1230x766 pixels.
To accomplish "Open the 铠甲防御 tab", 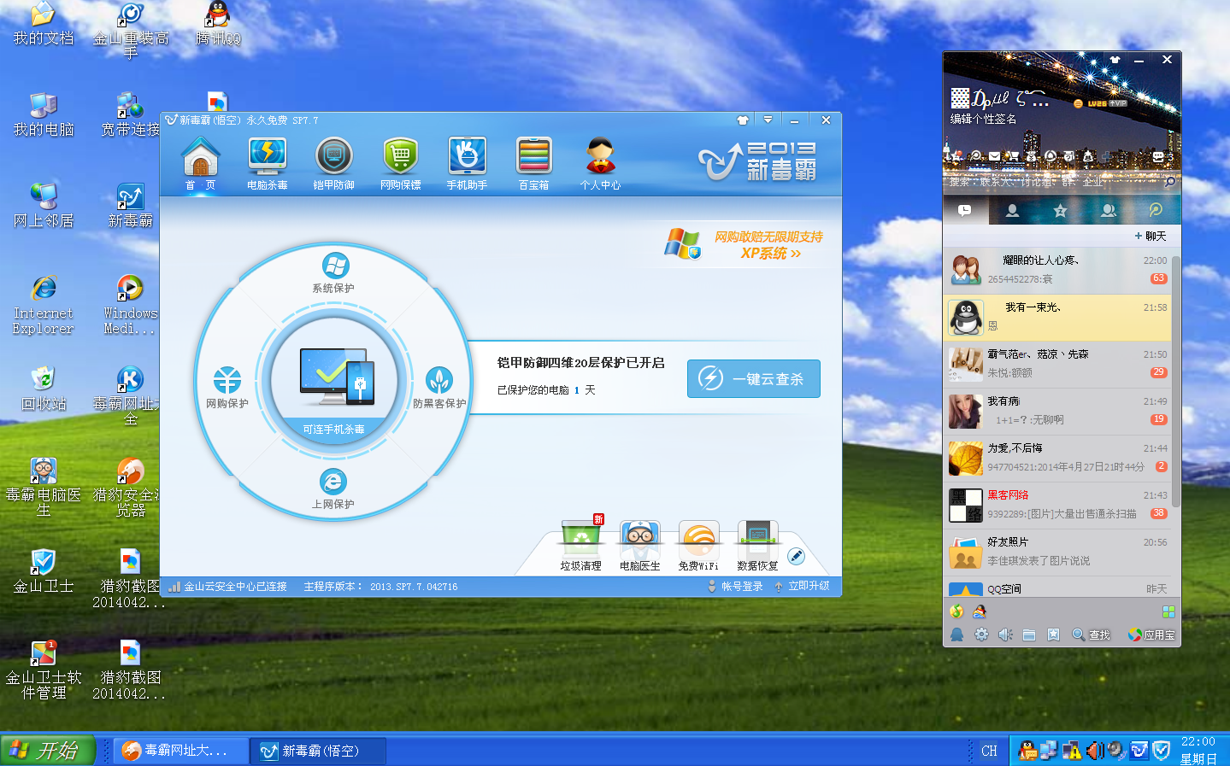I will [x=334, y=163].
